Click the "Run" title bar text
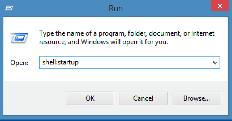The height and width of the screenshot is (121, 232). (x=116, y=8)
